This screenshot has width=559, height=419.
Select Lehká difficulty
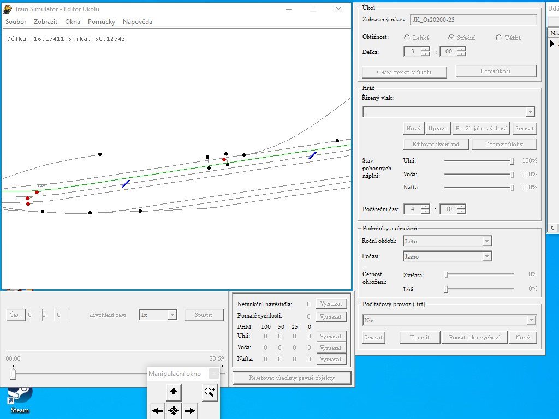(407, 38)
